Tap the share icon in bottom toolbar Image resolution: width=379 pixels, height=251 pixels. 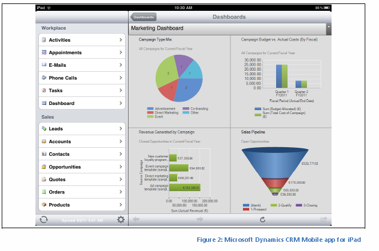(x=324, y=219)
